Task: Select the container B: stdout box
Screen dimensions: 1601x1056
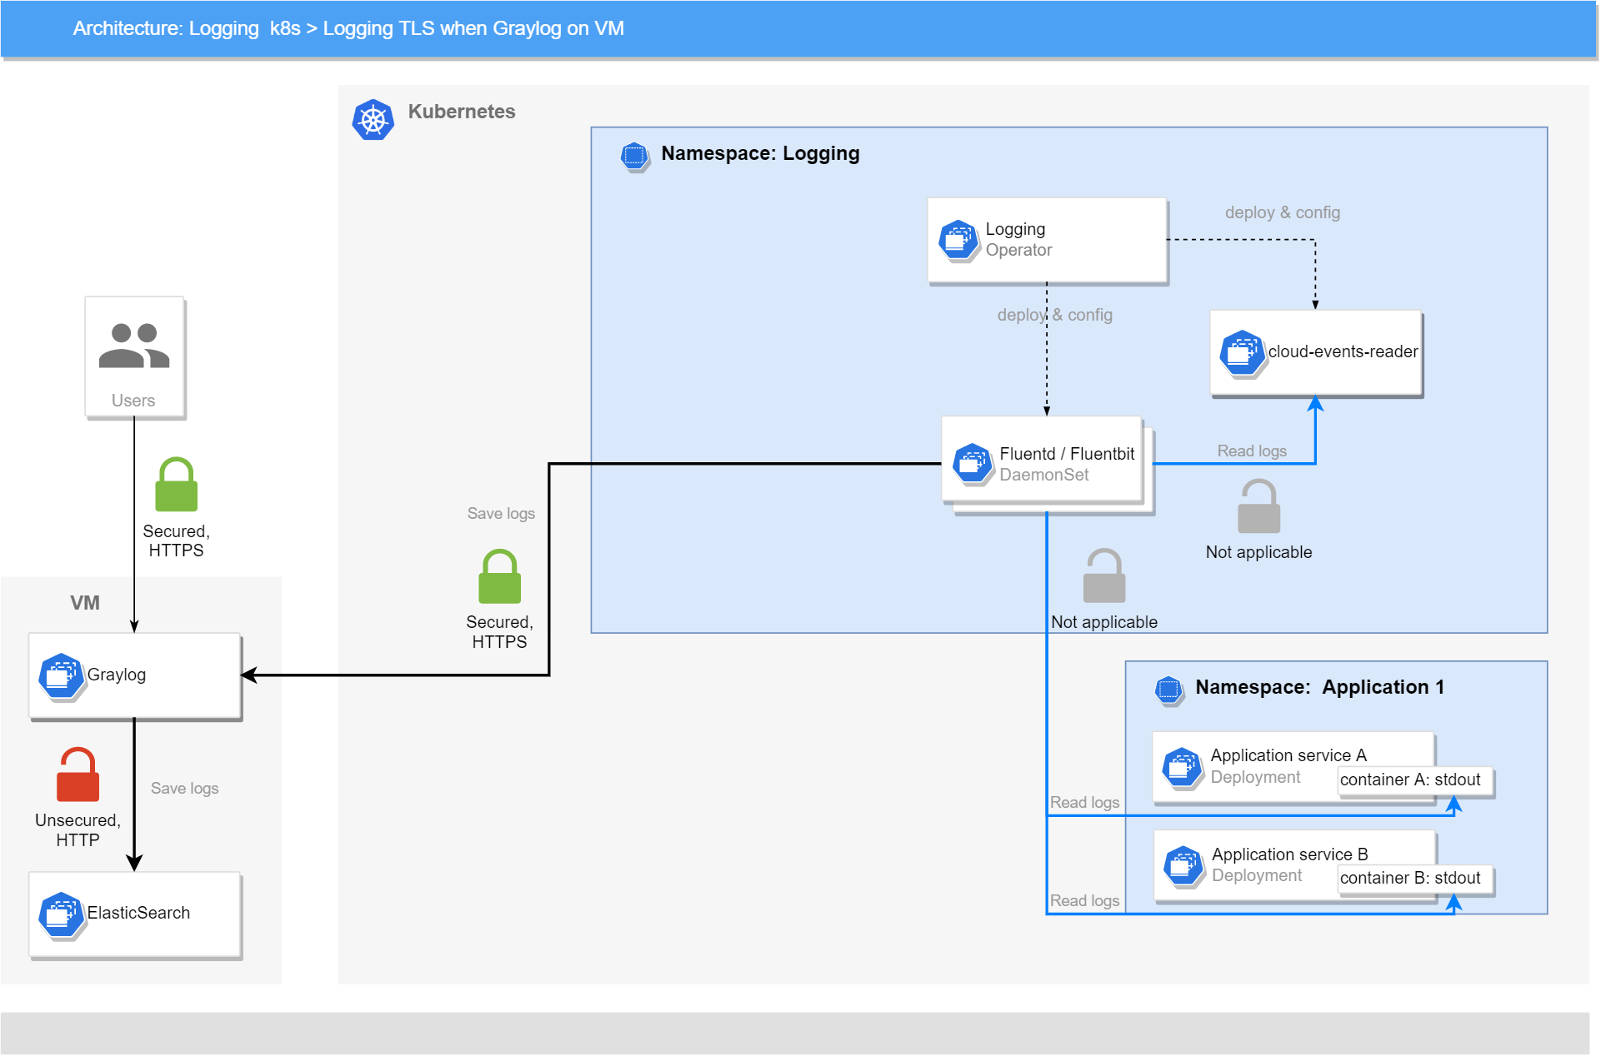Action: pyautogui.click(x=1414, y=879)
